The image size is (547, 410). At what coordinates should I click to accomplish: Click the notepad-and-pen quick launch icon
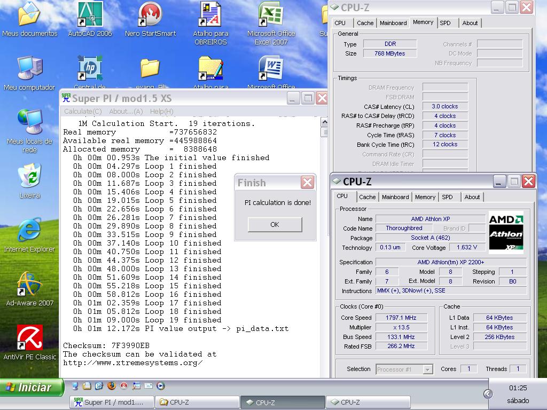point(99,385)
